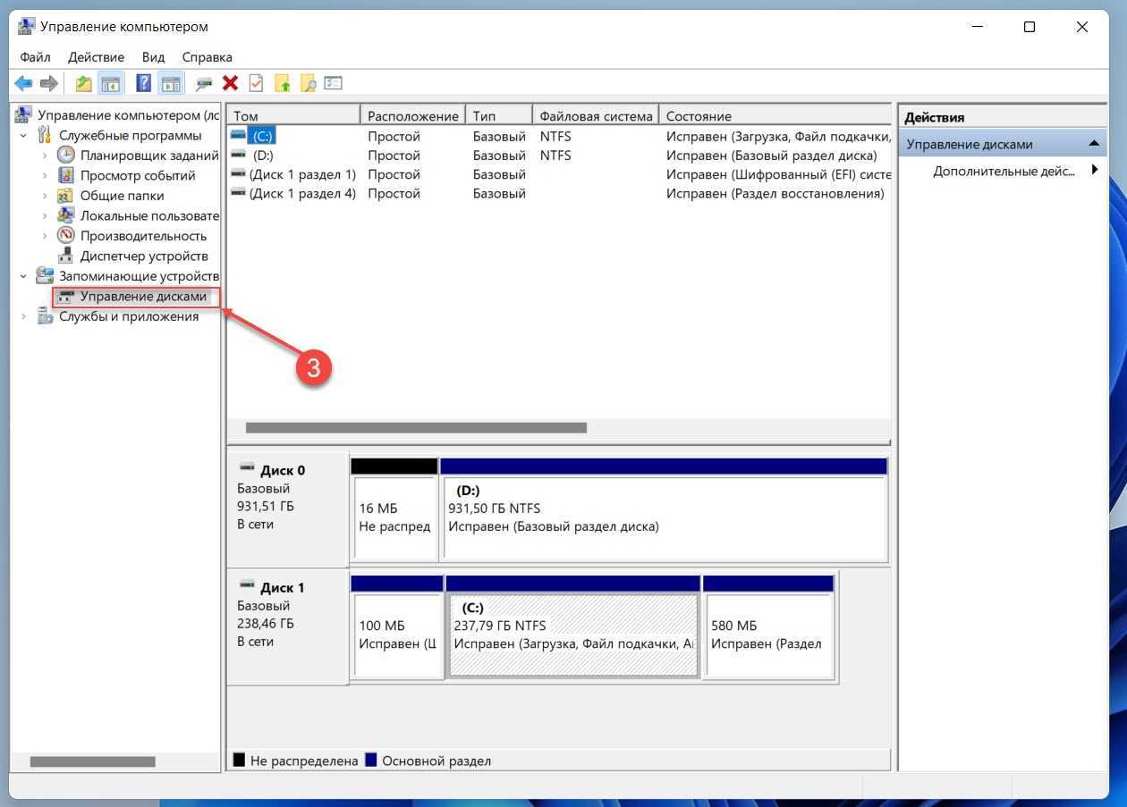Screen dimensions: 1127x807
Task: Sort by the Состояние column header
Action: pos(775,115)
